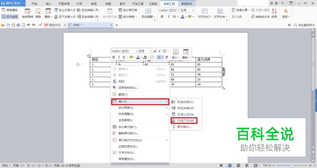Toggle italic in the ribbon
Viewport: 317px width, 168px height.
pyautogui.click(x=169, y=16)
